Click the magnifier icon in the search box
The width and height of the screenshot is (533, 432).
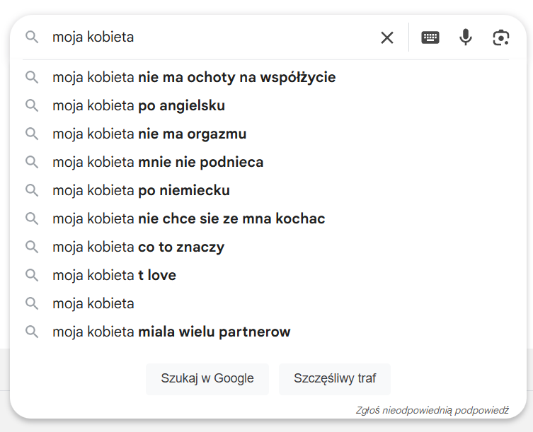click(32, 37)
